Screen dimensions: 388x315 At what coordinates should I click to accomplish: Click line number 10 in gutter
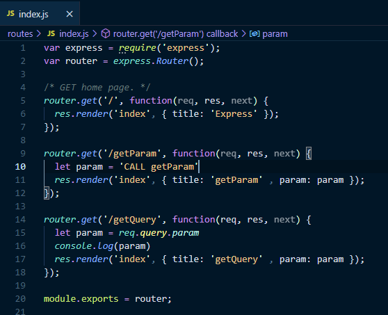20,166
